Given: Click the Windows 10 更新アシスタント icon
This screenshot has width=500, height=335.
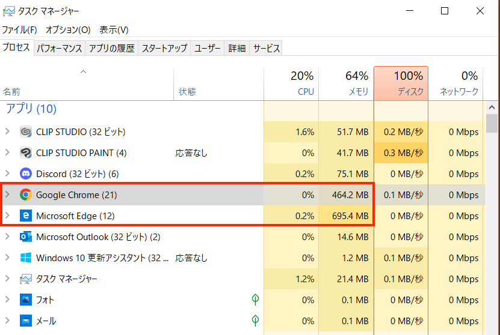Looking at the screenshot, I should point(25,258).
